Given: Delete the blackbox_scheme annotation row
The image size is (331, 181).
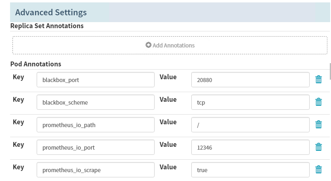Looking at the screenshot, I should tap(319, 102).
